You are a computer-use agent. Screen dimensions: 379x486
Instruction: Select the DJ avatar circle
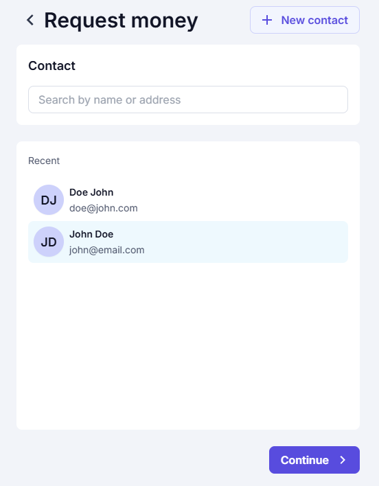coord(49,200)
